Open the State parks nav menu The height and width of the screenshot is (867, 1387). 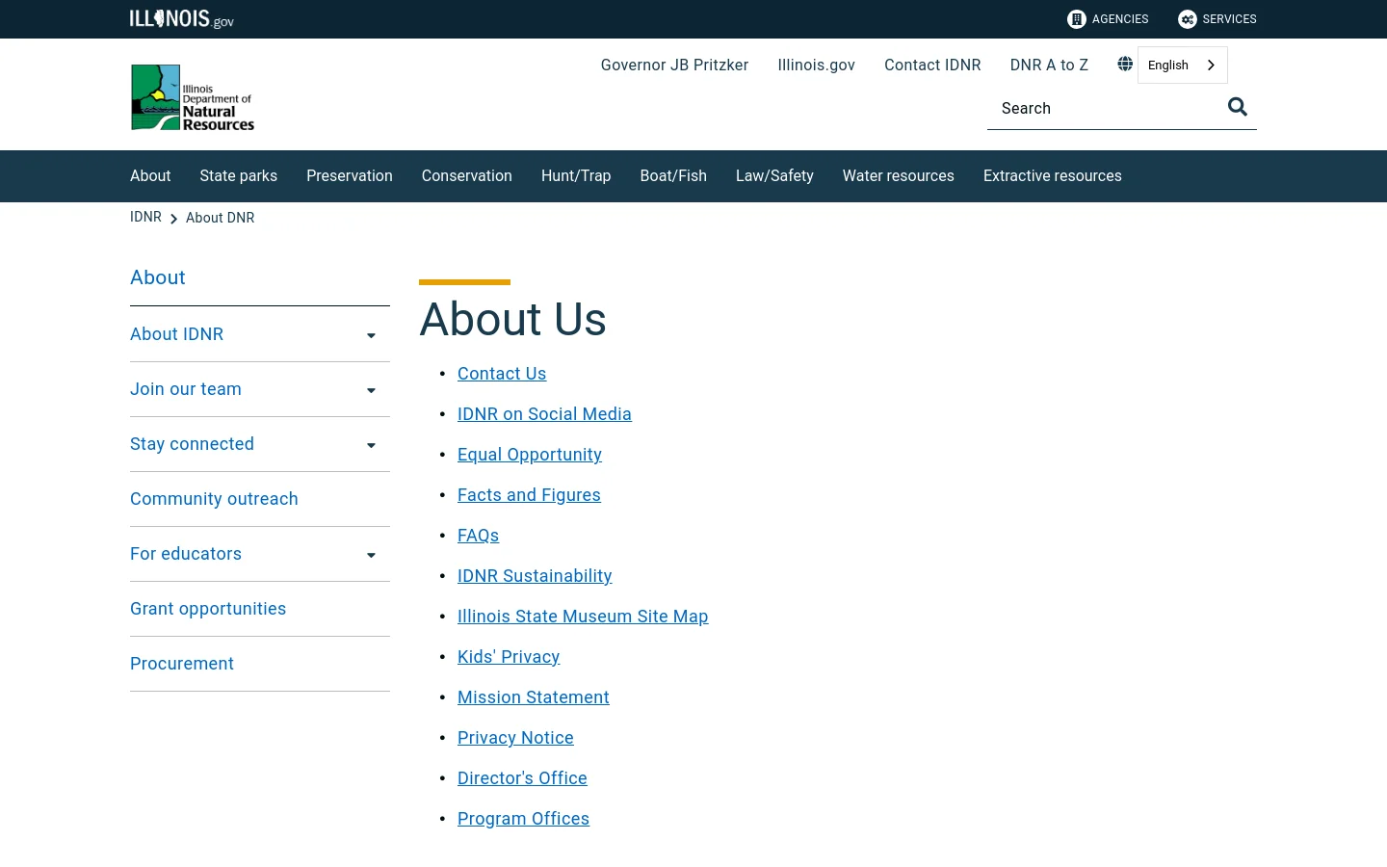click(239, 175)
